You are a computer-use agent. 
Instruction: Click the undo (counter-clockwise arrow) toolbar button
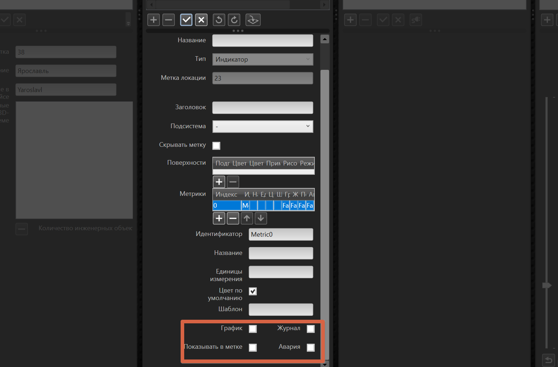point(219,20)
